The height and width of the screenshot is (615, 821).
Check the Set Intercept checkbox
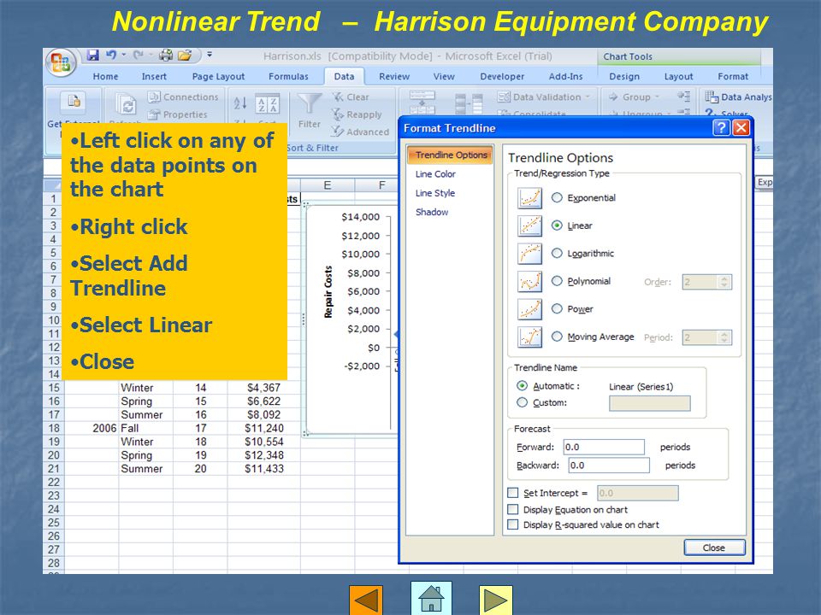coord(513,493)
